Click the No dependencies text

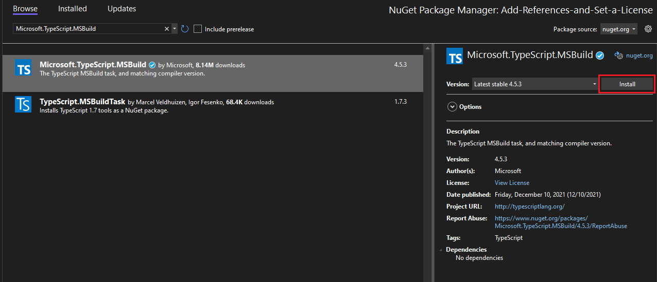coord(479,258)
